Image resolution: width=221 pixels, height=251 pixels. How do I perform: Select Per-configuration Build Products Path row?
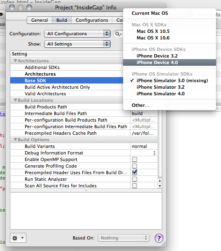click(x=84, y=120)
